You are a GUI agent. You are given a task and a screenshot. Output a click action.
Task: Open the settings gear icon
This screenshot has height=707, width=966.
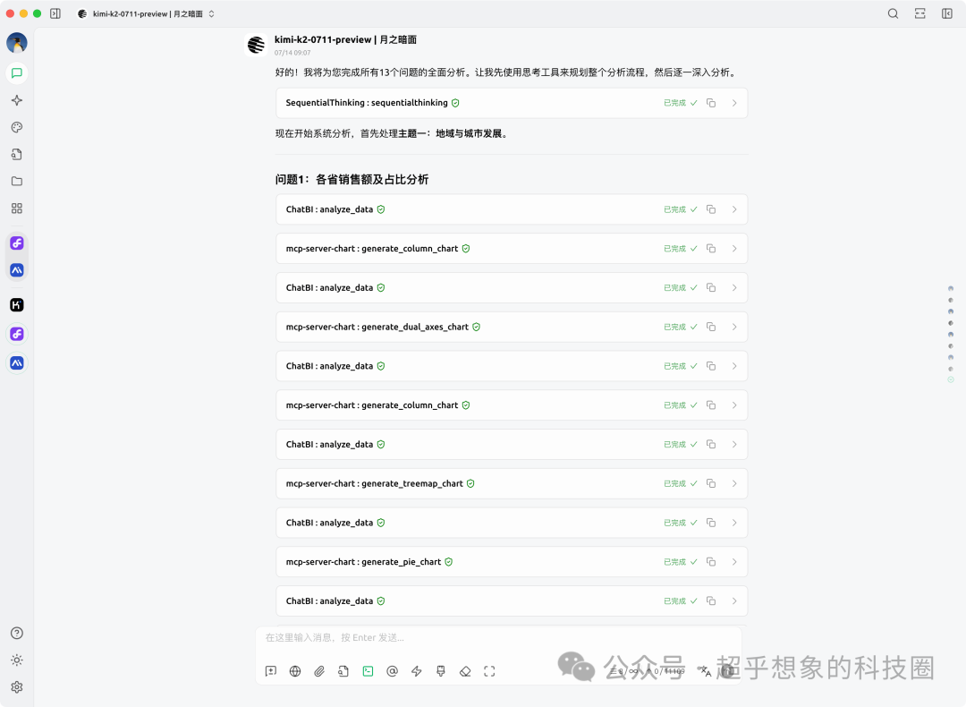(17, 687)
